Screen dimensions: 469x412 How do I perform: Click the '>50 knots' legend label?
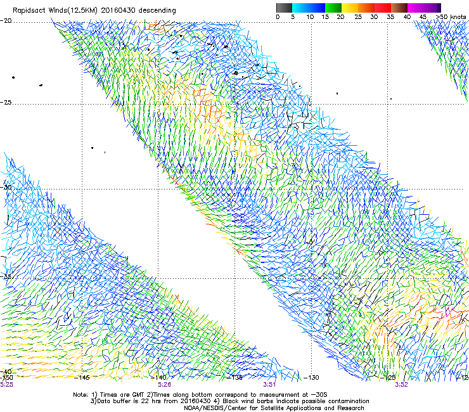coord(451,17)
